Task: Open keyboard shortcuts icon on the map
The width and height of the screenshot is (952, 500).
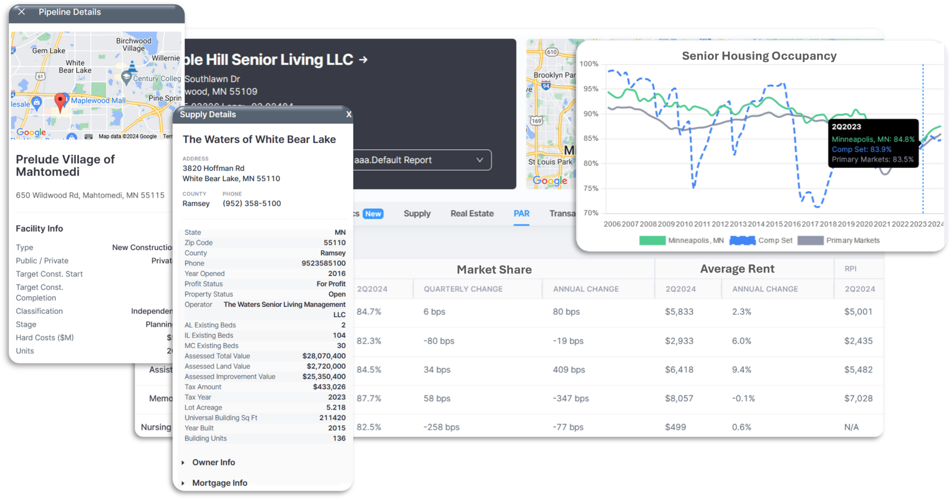Action: pyautogui.click(x=87, y=137)
